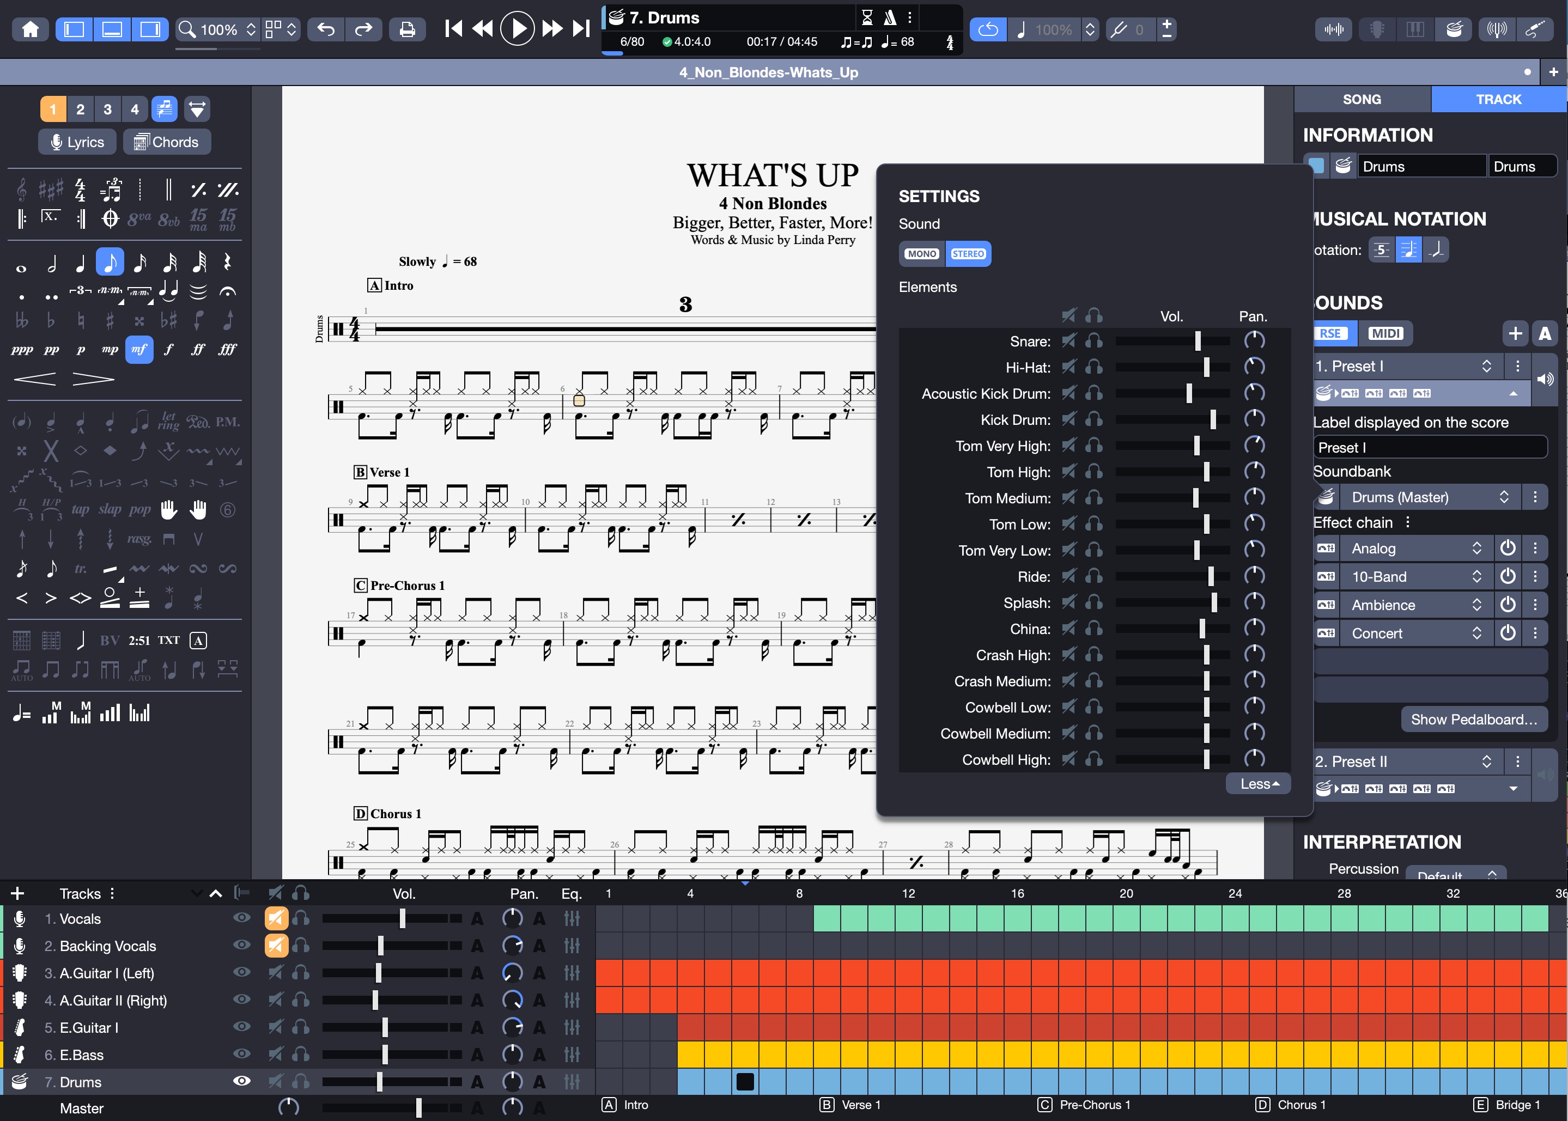Enable loop playback icon
This screenshot has height=1121, width=1568.
click(988, 29)
